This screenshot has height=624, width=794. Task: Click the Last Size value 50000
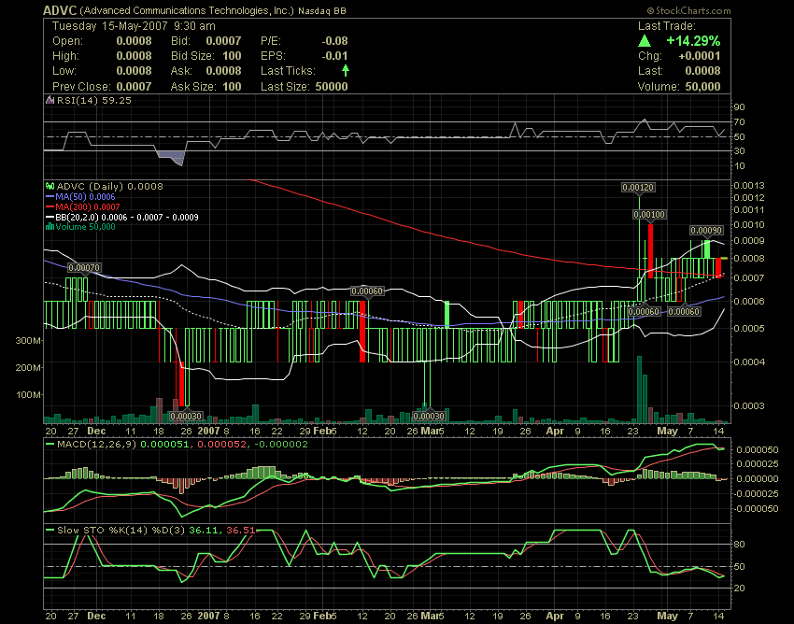(332, 86)
